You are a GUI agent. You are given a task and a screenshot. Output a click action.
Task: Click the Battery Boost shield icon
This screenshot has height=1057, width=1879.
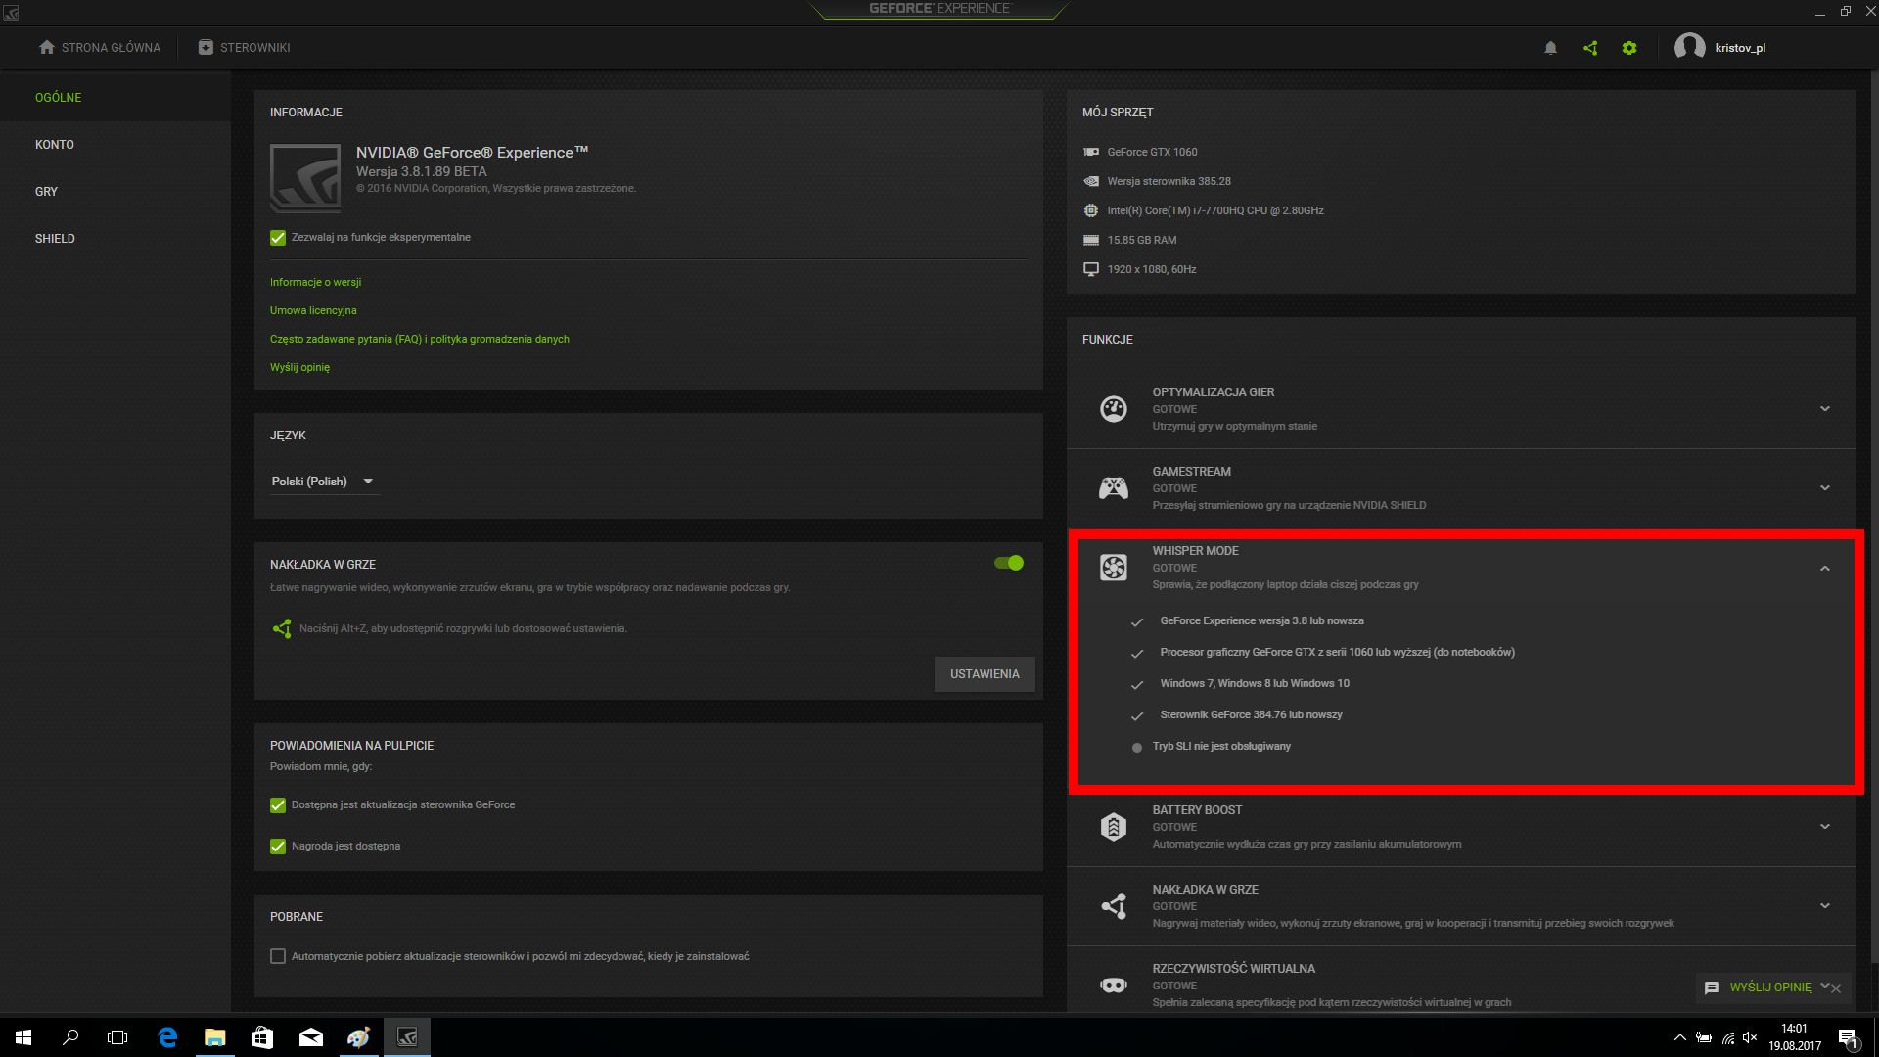[x=1114, y=827]
